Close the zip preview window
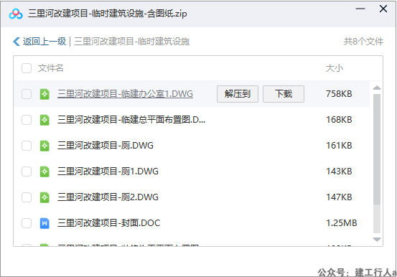The width and height of the screenshot is (397, 277). point(383,9)
